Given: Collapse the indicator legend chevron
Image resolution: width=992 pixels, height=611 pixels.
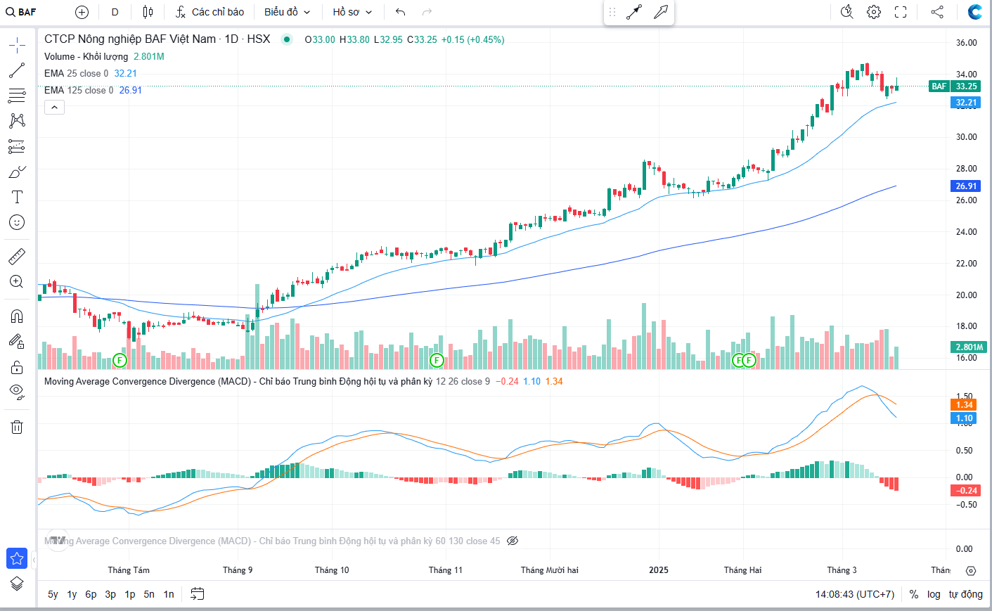Looking at the screenshot, I should [x=55, y=107].
